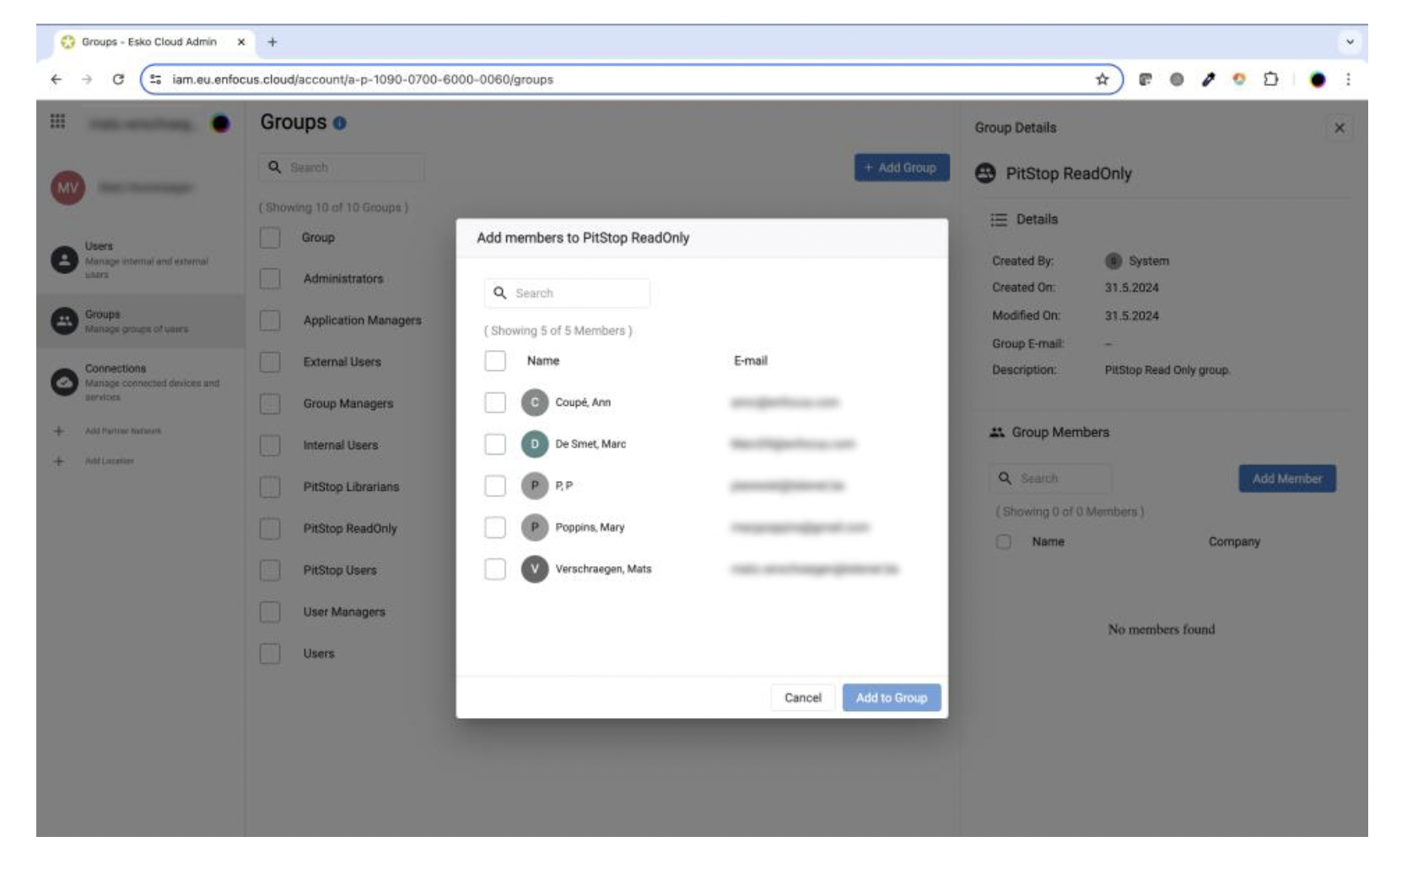Click the eyedropper extension icon
Viewport: 1407px width, 869px height.
click(x=1208, y=79)
